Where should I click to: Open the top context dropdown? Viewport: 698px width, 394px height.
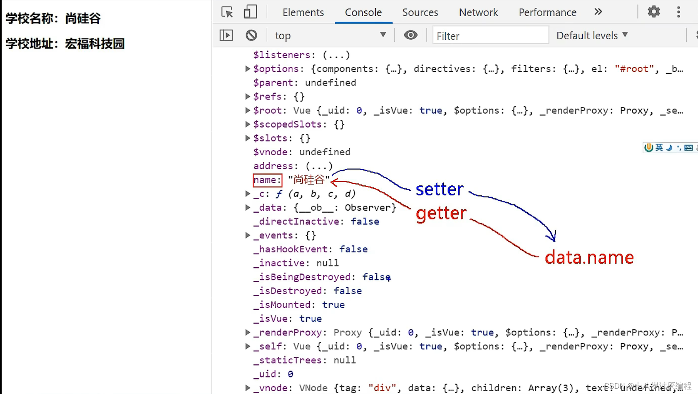point(330,36)
